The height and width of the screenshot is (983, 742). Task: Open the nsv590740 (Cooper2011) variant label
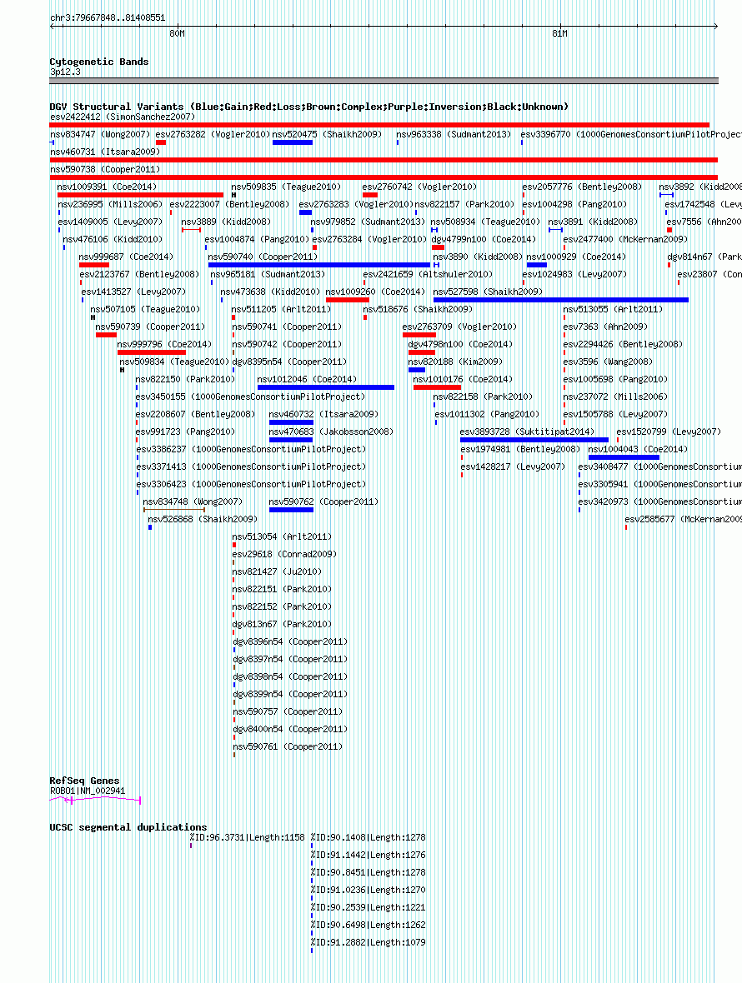(262, 257)
